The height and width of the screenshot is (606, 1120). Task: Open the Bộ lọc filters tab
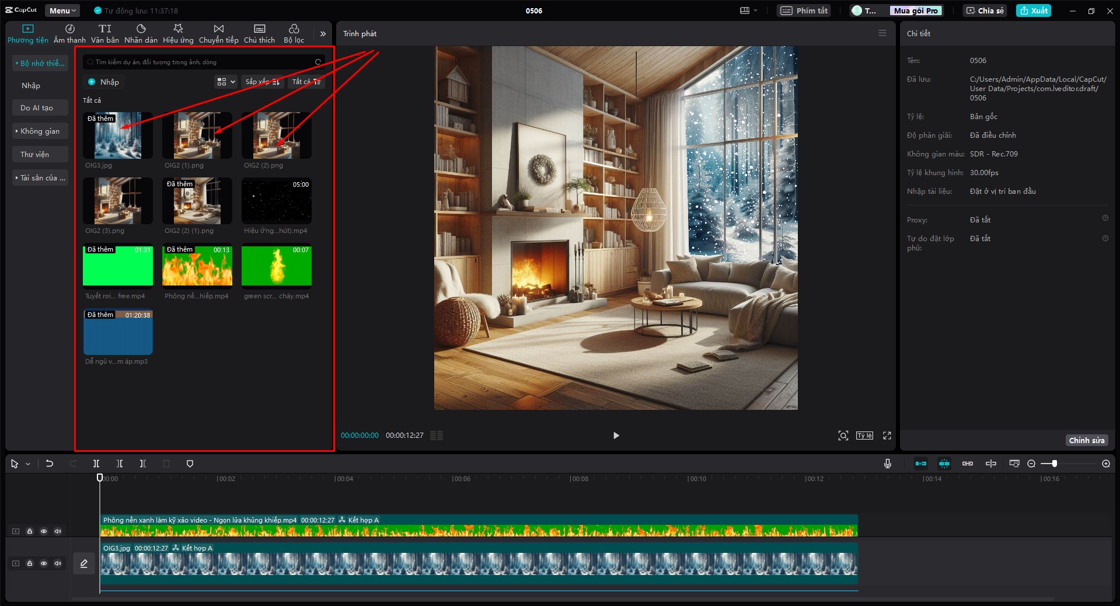294,34
